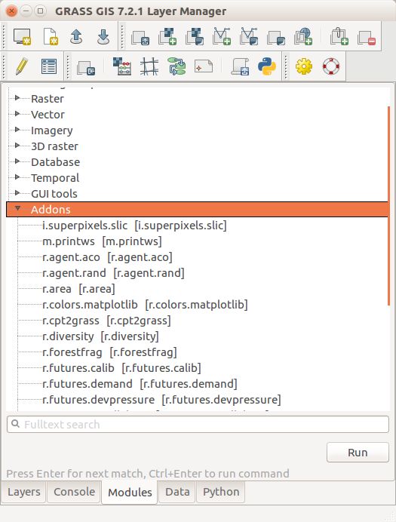Launch user-defined script icon
This screenshot has width=396, height=522.
click(240, 66)
